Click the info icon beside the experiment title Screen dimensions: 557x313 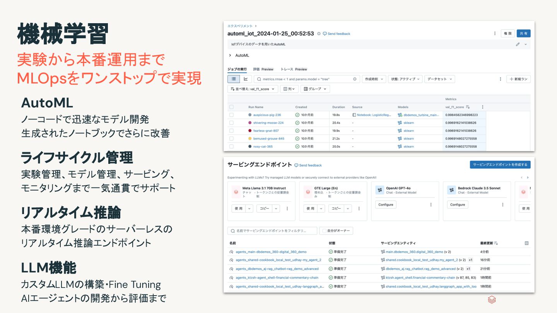click(x=319, y=34)
